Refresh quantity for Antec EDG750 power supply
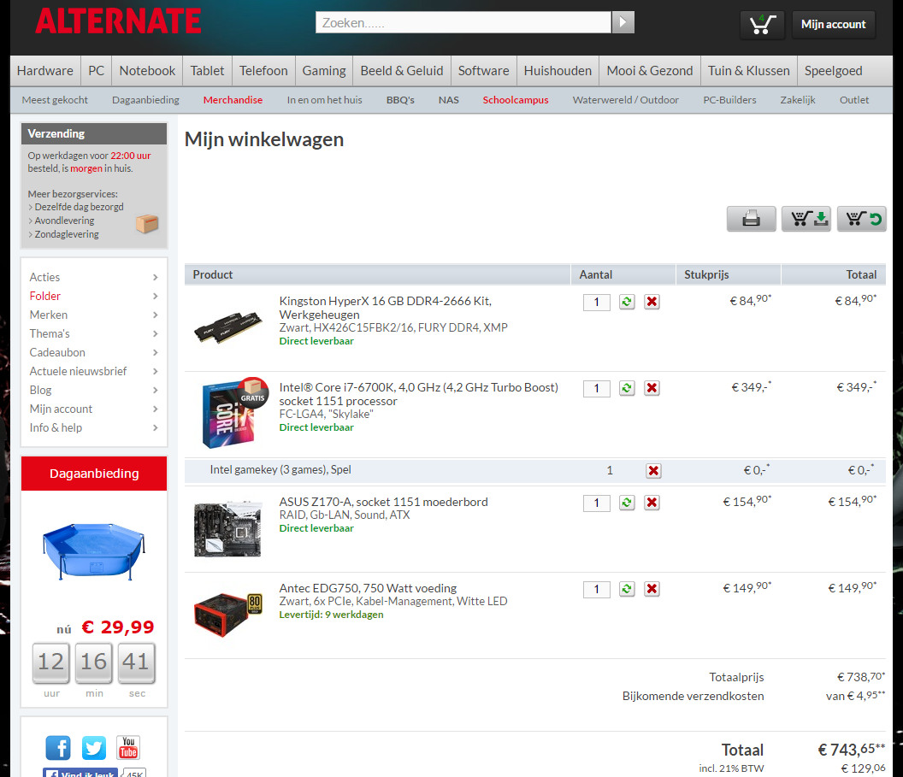The height and width of the screenshot is (777, 903). 627,589
